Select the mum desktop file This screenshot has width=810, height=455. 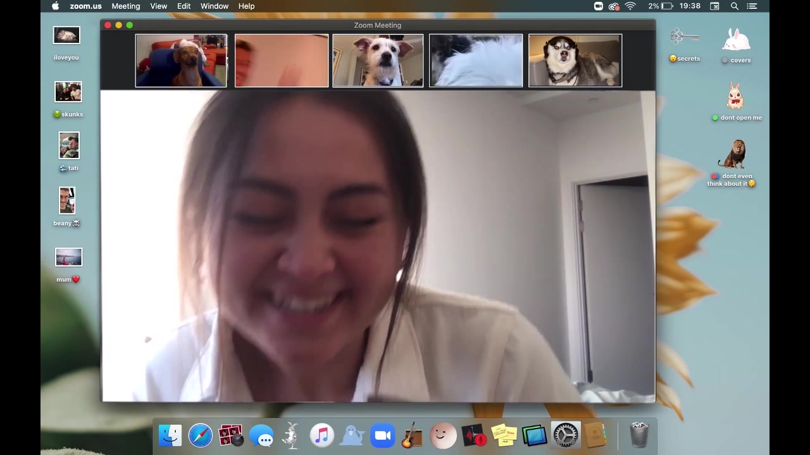68,265
